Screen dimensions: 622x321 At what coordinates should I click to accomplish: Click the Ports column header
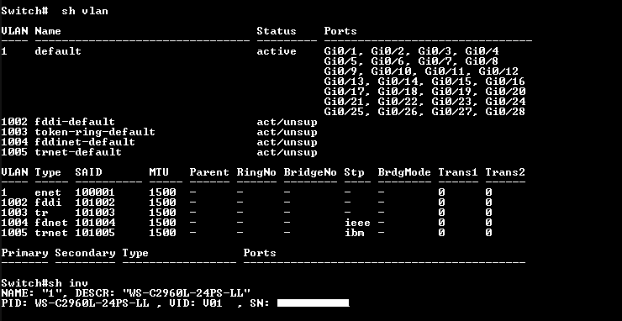[340, 31]
